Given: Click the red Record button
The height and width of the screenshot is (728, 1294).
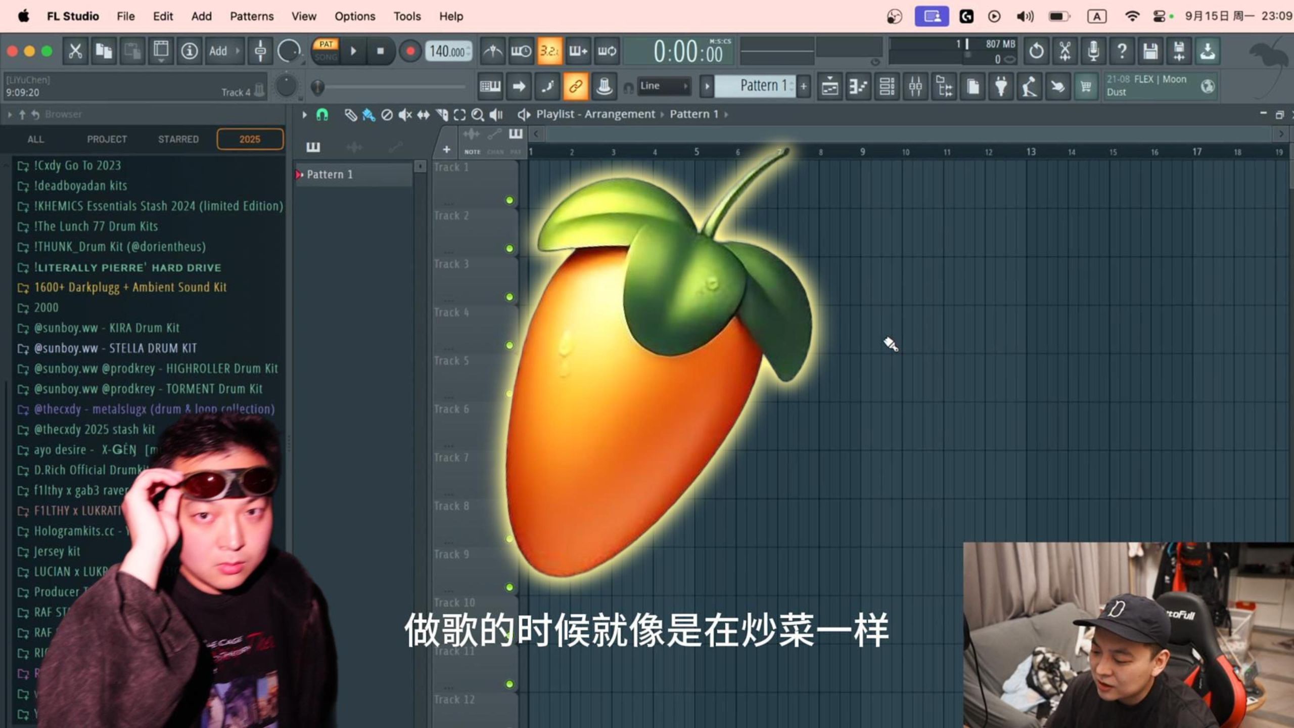Looking at the screenshot, I should coord(410,51).
